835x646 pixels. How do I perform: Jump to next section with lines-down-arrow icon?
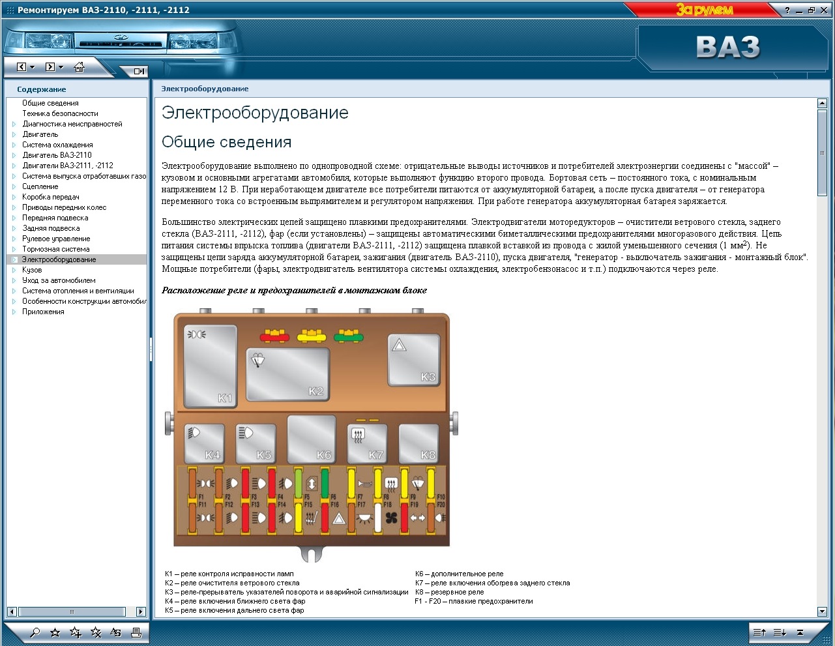pos(780,632)
